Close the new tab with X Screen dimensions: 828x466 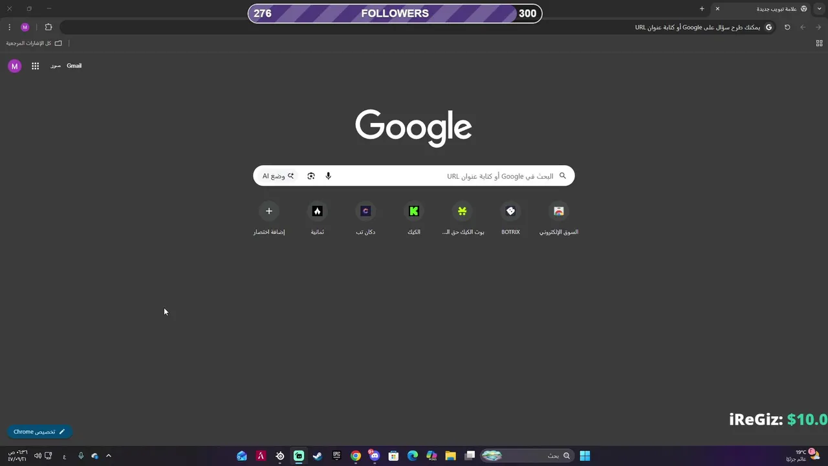point(717,9)
